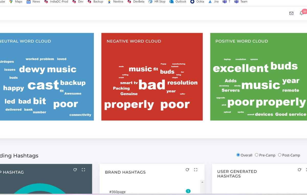Viewport: 307px width, 195px height.
Task: Expand Brand Hashtags card to fullscreen
Action: 196,170
